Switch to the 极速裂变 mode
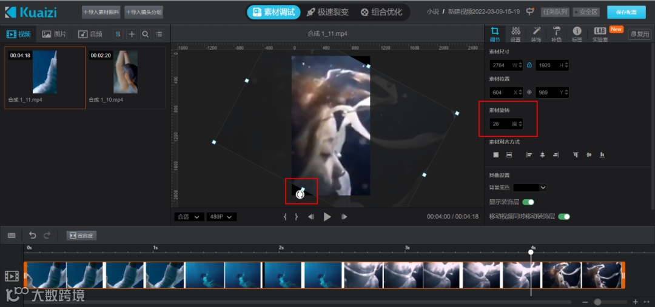The height and width of the screenshot is (307, 655). point(327,12)
